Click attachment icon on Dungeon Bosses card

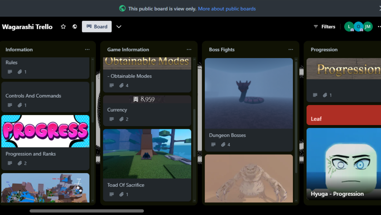point(223,144)
